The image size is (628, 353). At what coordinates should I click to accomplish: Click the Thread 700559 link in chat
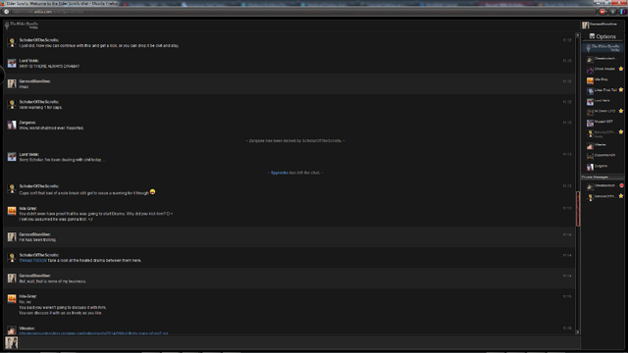click(32, 261)
